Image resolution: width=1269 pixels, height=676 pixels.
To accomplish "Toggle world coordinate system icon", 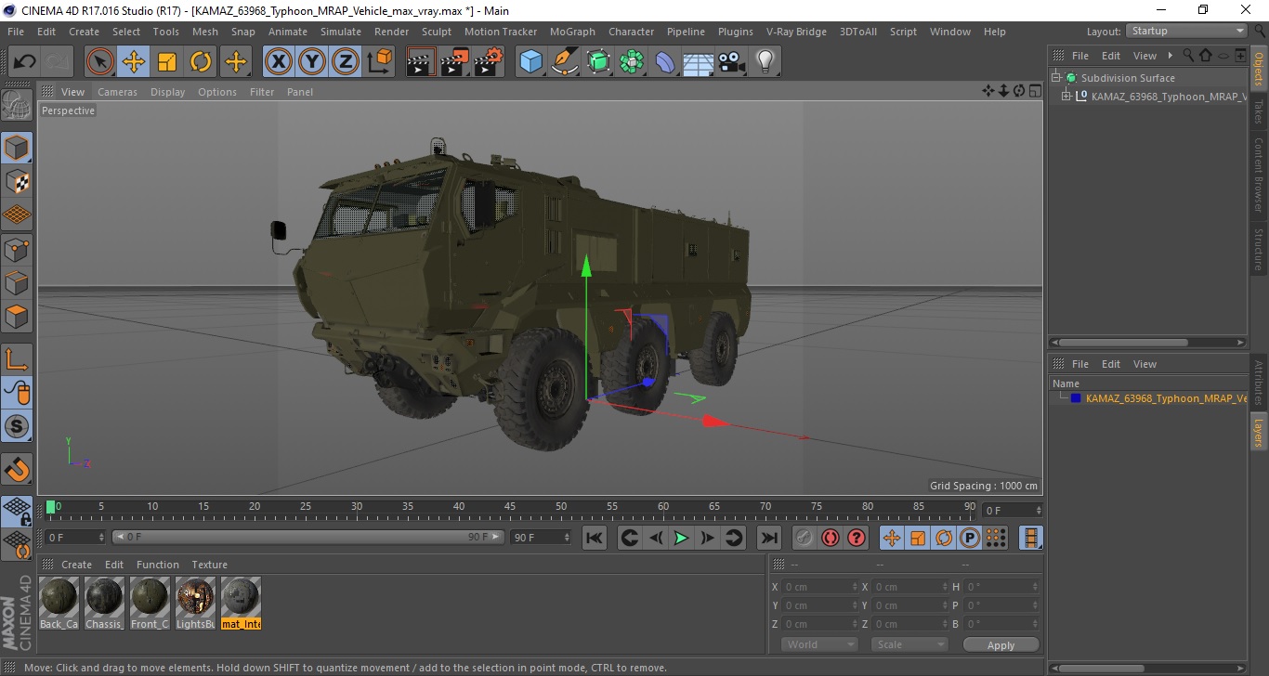I will pyautogui.click(x=379, y=62).
